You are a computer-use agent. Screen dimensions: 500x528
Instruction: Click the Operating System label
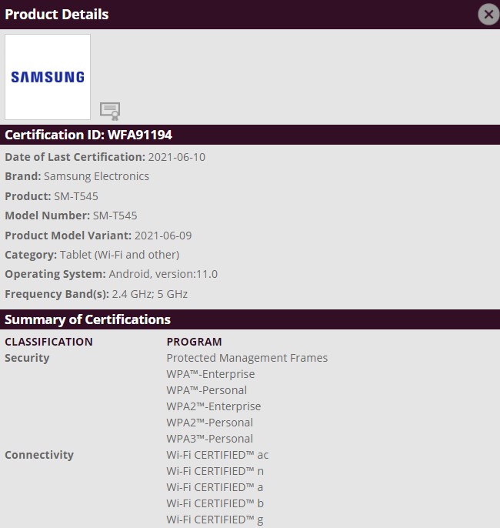[55, 274]
